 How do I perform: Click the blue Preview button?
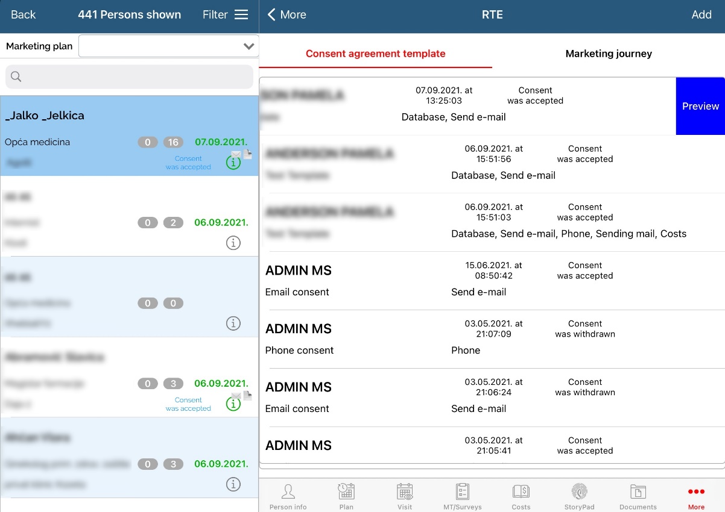tap(700, 106)
